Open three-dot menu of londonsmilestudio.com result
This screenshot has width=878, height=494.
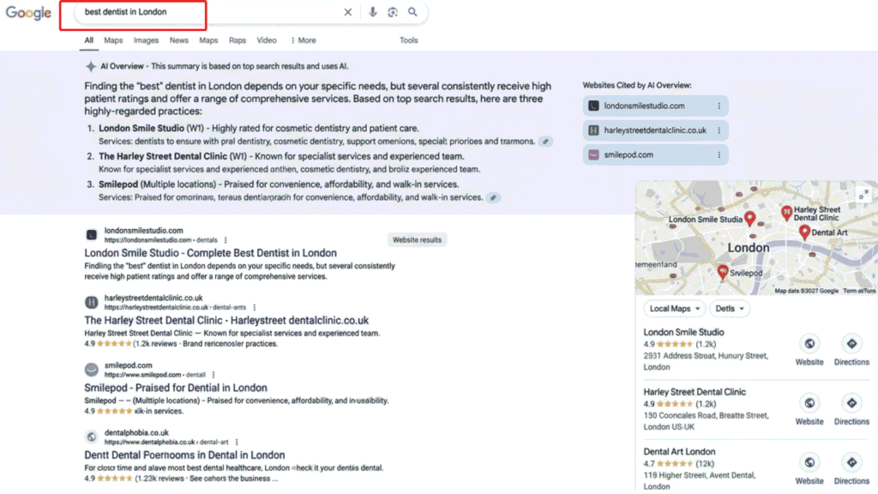pos(226,240)
